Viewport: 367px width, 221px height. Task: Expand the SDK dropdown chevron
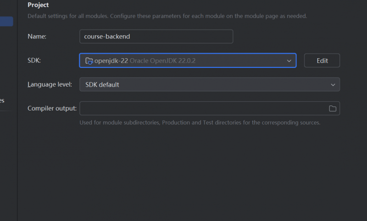pos(289,61)
